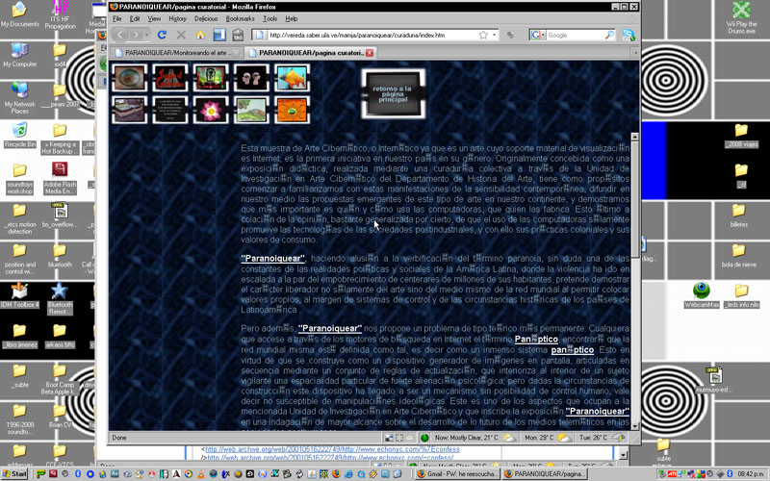770x481 pixels.
Task: Open the Delicious menu
Action: tap(206, 18)
